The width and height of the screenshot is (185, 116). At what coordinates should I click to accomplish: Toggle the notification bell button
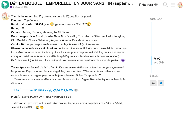161,84
